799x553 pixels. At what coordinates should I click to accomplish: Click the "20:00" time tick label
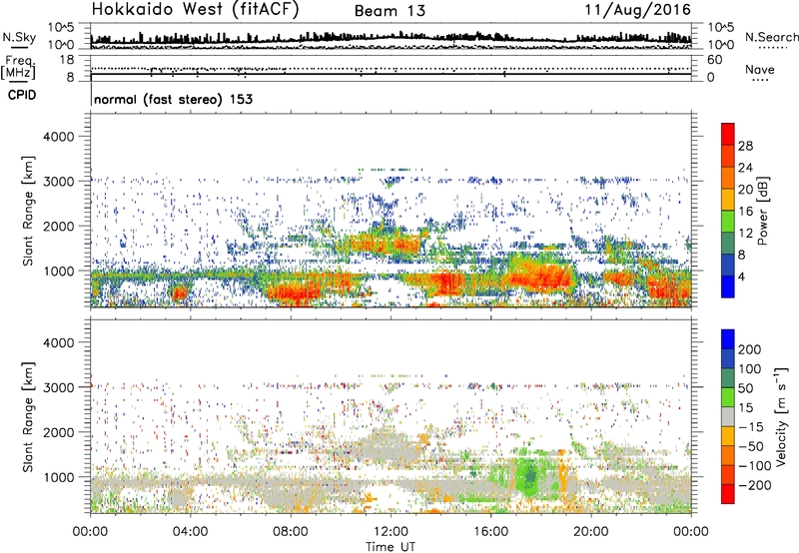[590, 531]
